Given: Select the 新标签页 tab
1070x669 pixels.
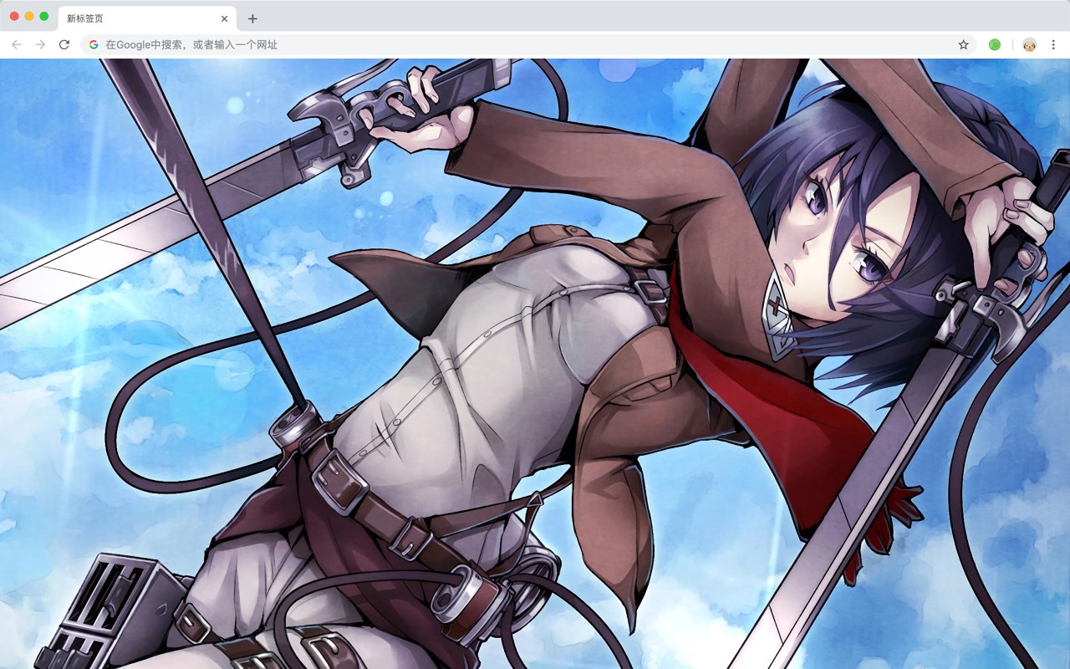Looking at the screenshot, I should (x=146, y=18).
